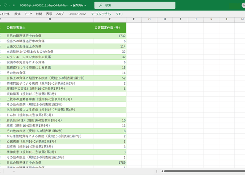Screen dimensions: 245x175
Task: Select the cell with value 1789
Action: [110, 163]
